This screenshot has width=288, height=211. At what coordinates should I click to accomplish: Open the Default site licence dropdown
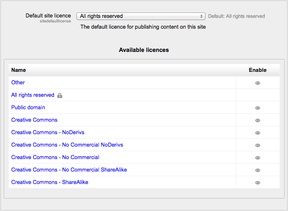(141, 16)
